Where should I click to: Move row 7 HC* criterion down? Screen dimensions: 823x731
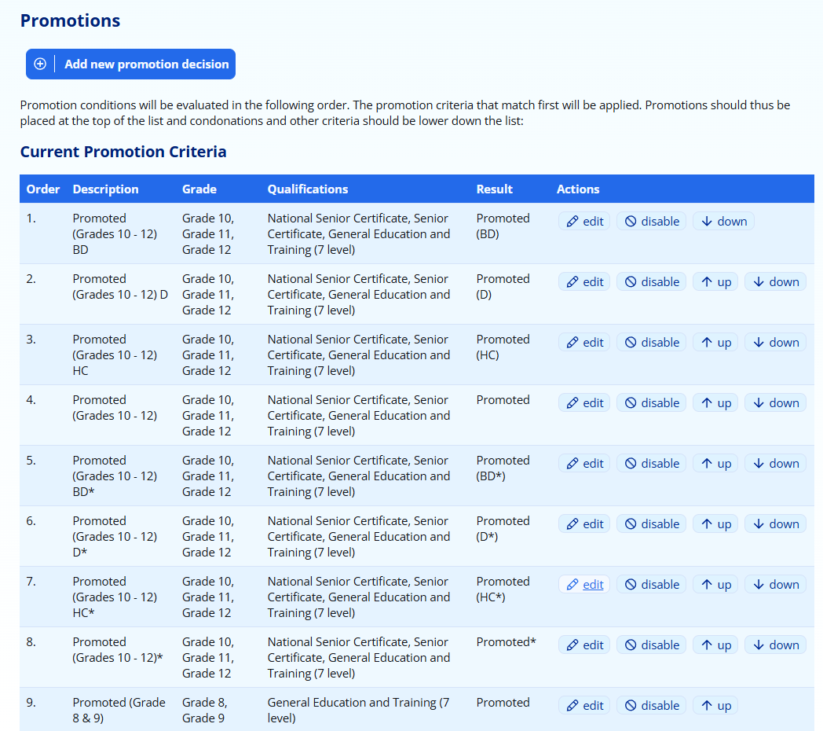[x=775, y=585]
